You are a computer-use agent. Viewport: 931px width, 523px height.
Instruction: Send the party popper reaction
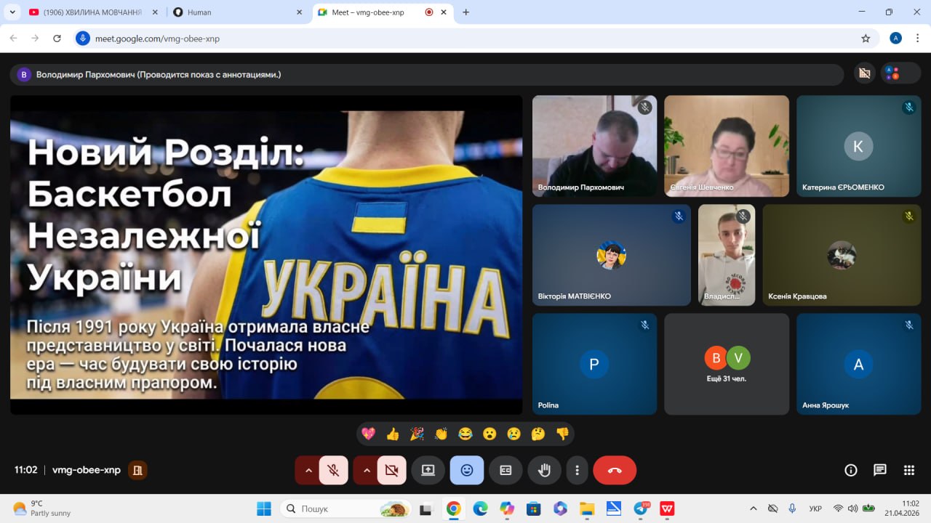417,434
